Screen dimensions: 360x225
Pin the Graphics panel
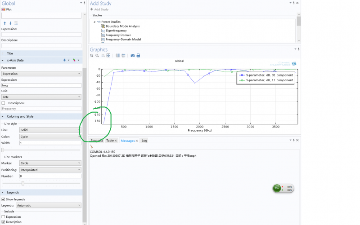coord(298,49)
